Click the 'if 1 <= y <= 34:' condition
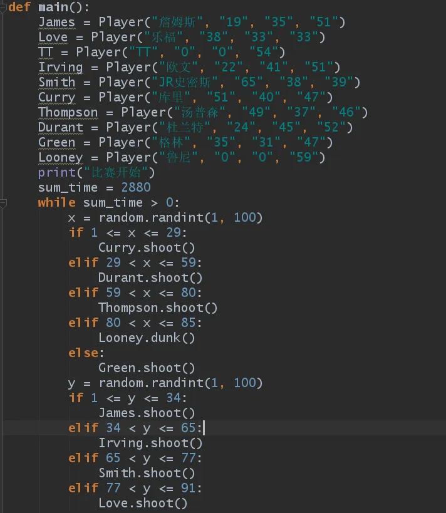 point(128,398)
